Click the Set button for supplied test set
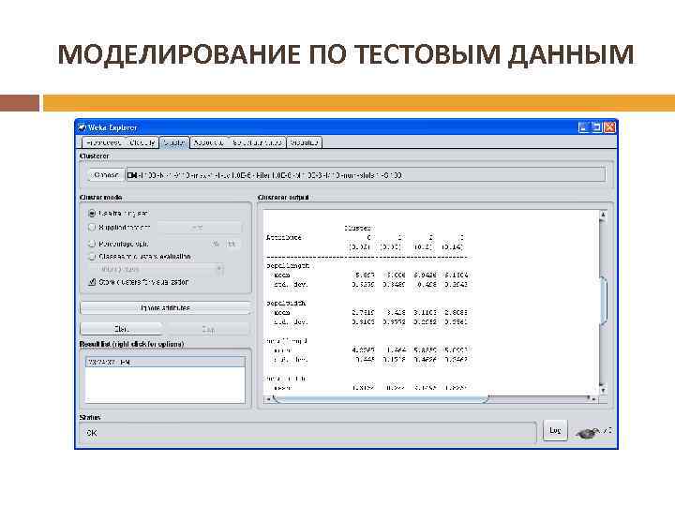This screenshot has width=675, height=506. (198, 227)
